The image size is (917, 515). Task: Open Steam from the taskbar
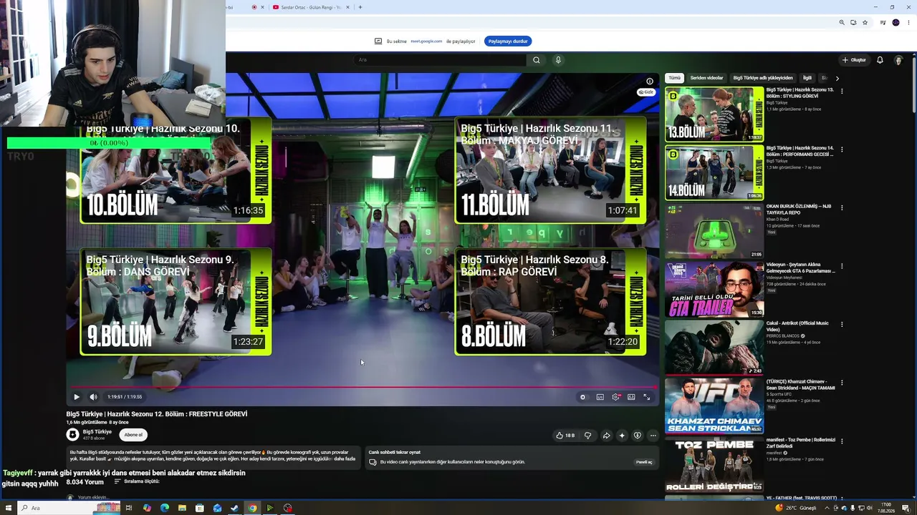tap(234, 508)
